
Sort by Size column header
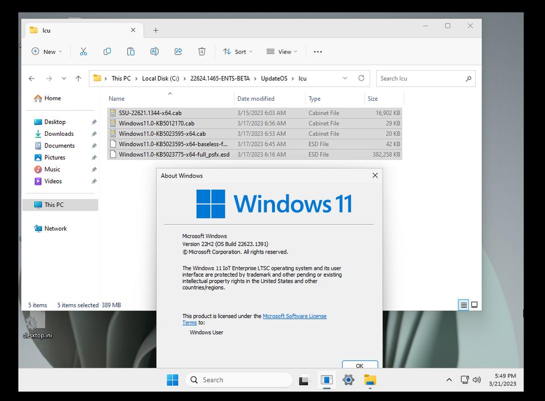pyautogui.click(x=384, y=99)
